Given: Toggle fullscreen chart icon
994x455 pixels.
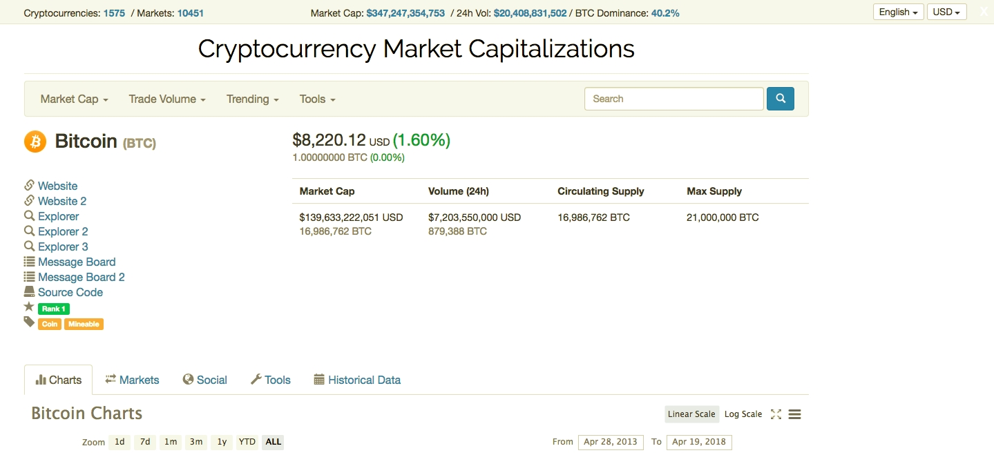Looking at the screenshot, I should [x=776, y=414].
